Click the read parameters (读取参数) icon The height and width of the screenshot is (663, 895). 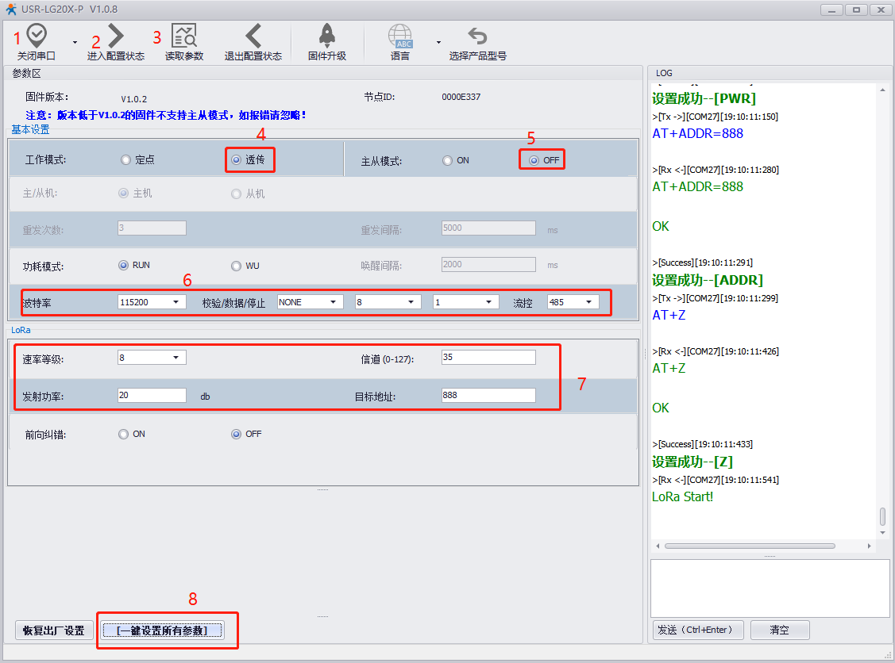pyautogui.click(x=184, y=36)
